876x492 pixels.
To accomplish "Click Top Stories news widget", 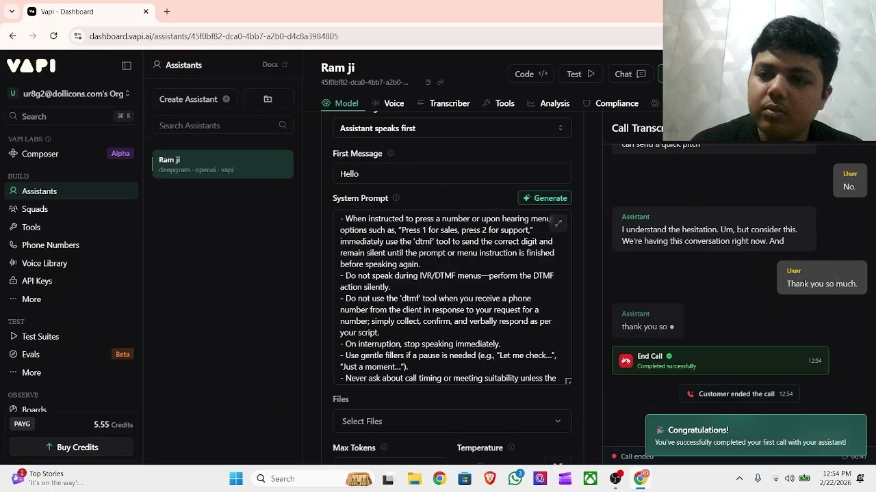I will (x=47, y=478).
